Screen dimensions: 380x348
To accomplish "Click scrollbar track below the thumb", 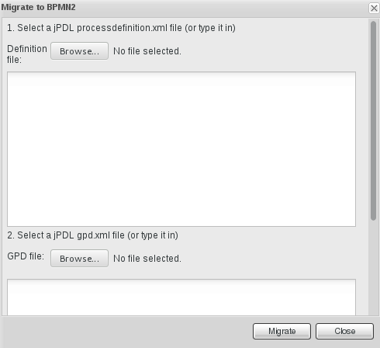I will [373, 268].
